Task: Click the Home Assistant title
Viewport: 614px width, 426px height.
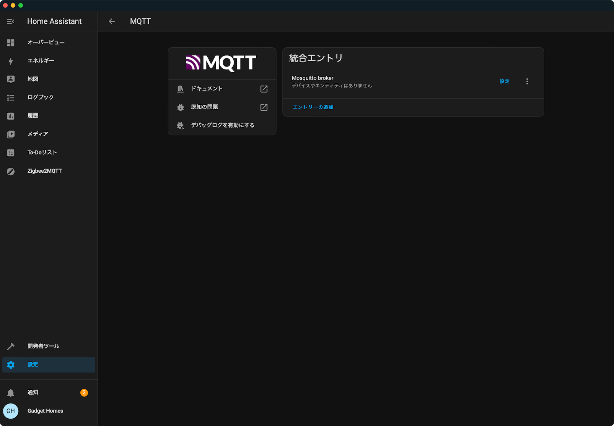Action: pos(54,21)
